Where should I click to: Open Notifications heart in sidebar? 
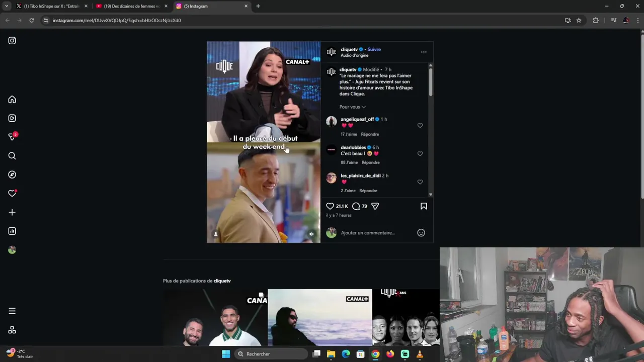tap(12, 194)
